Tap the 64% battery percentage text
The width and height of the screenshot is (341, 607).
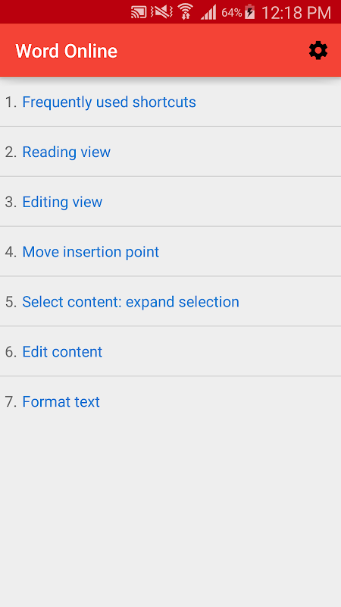(232, 13)
